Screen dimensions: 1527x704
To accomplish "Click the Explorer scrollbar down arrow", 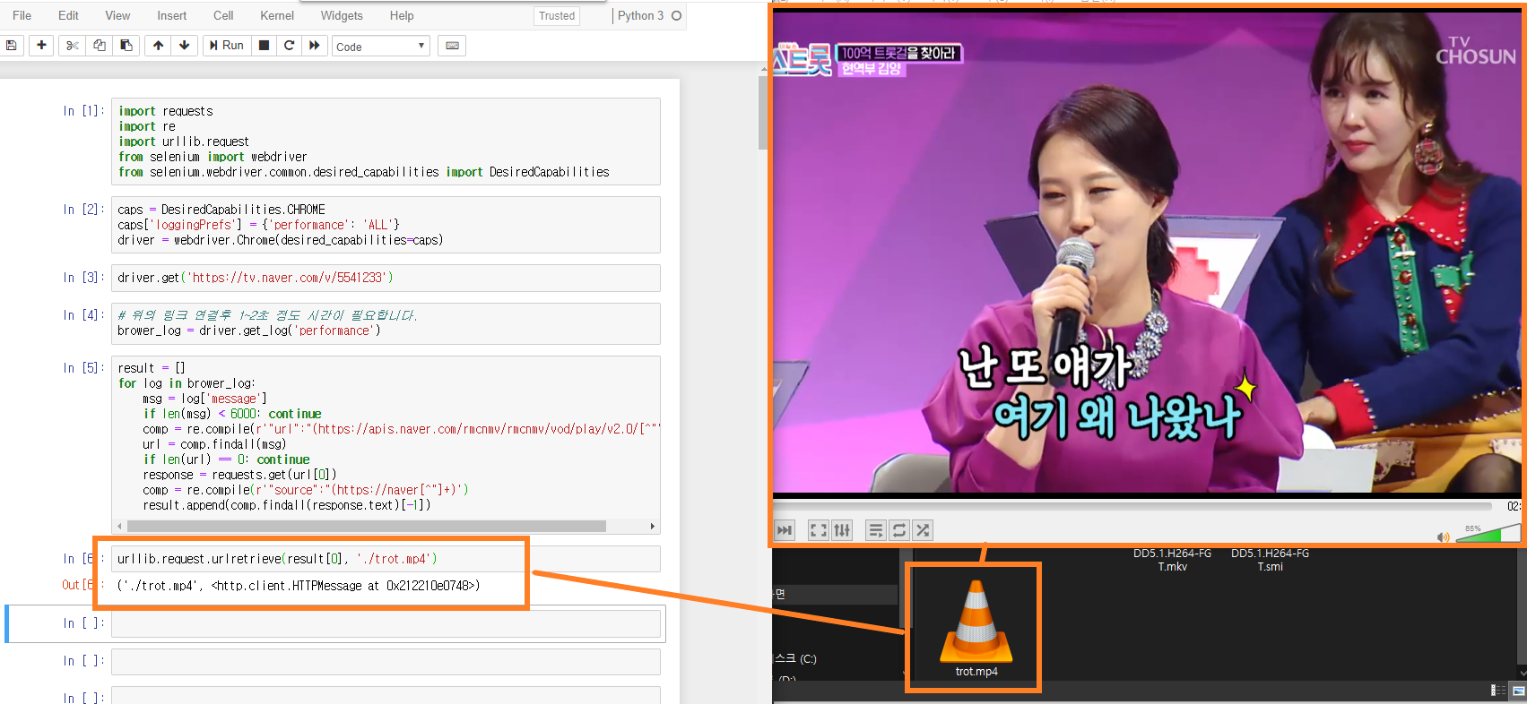I will [1522, 672].
